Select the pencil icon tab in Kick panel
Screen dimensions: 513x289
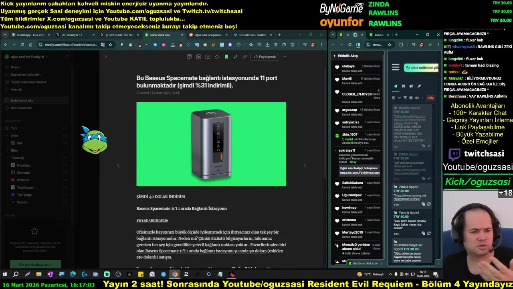[419, 86]
